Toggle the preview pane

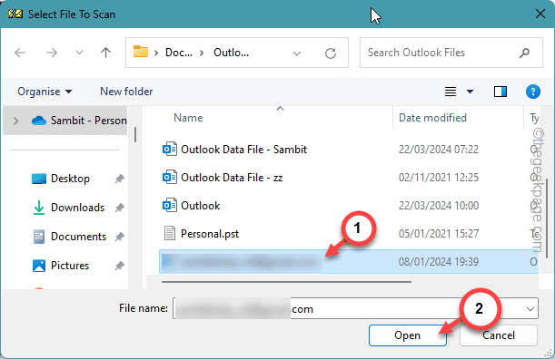[x=500, y=92]
